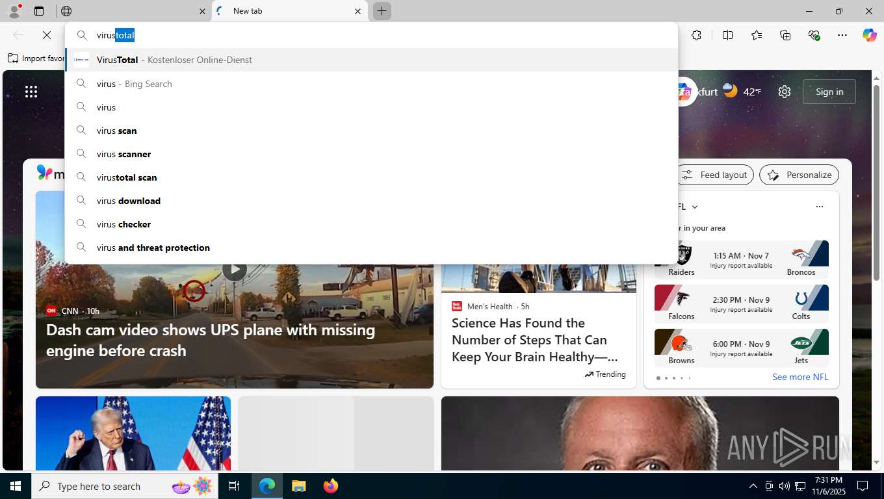Expand the NFL league dropdown chevron

[695, 207]
